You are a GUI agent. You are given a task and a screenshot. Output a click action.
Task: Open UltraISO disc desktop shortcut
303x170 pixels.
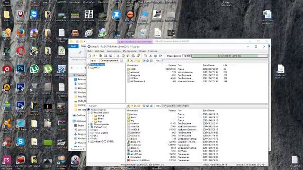tap(34, 33)
